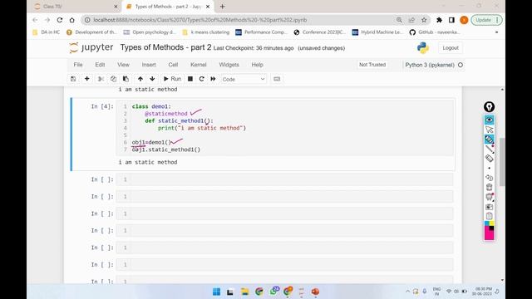Insert a new cell below with plus icon

[86, 79]
